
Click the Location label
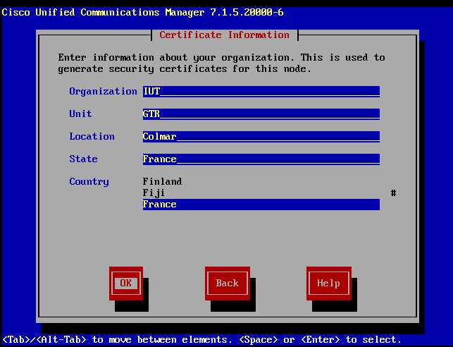(92, 137)
